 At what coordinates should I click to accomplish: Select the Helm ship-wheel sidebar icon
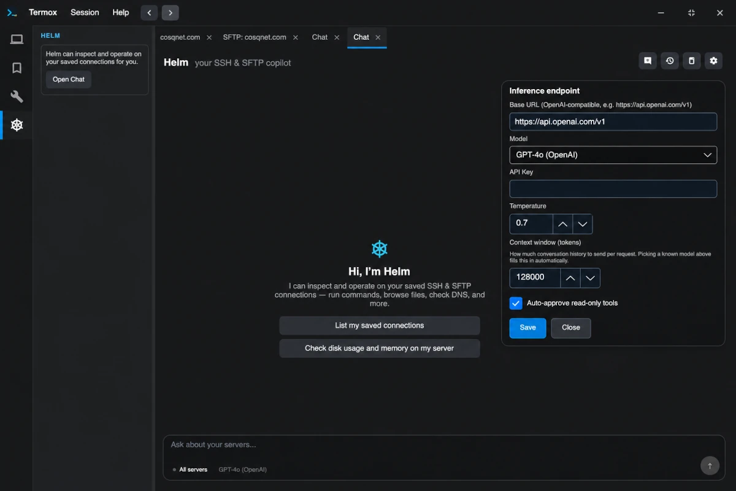(17, 125)
